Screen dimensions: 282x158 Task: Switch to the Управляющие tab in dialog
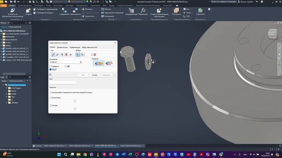(75, 47)
